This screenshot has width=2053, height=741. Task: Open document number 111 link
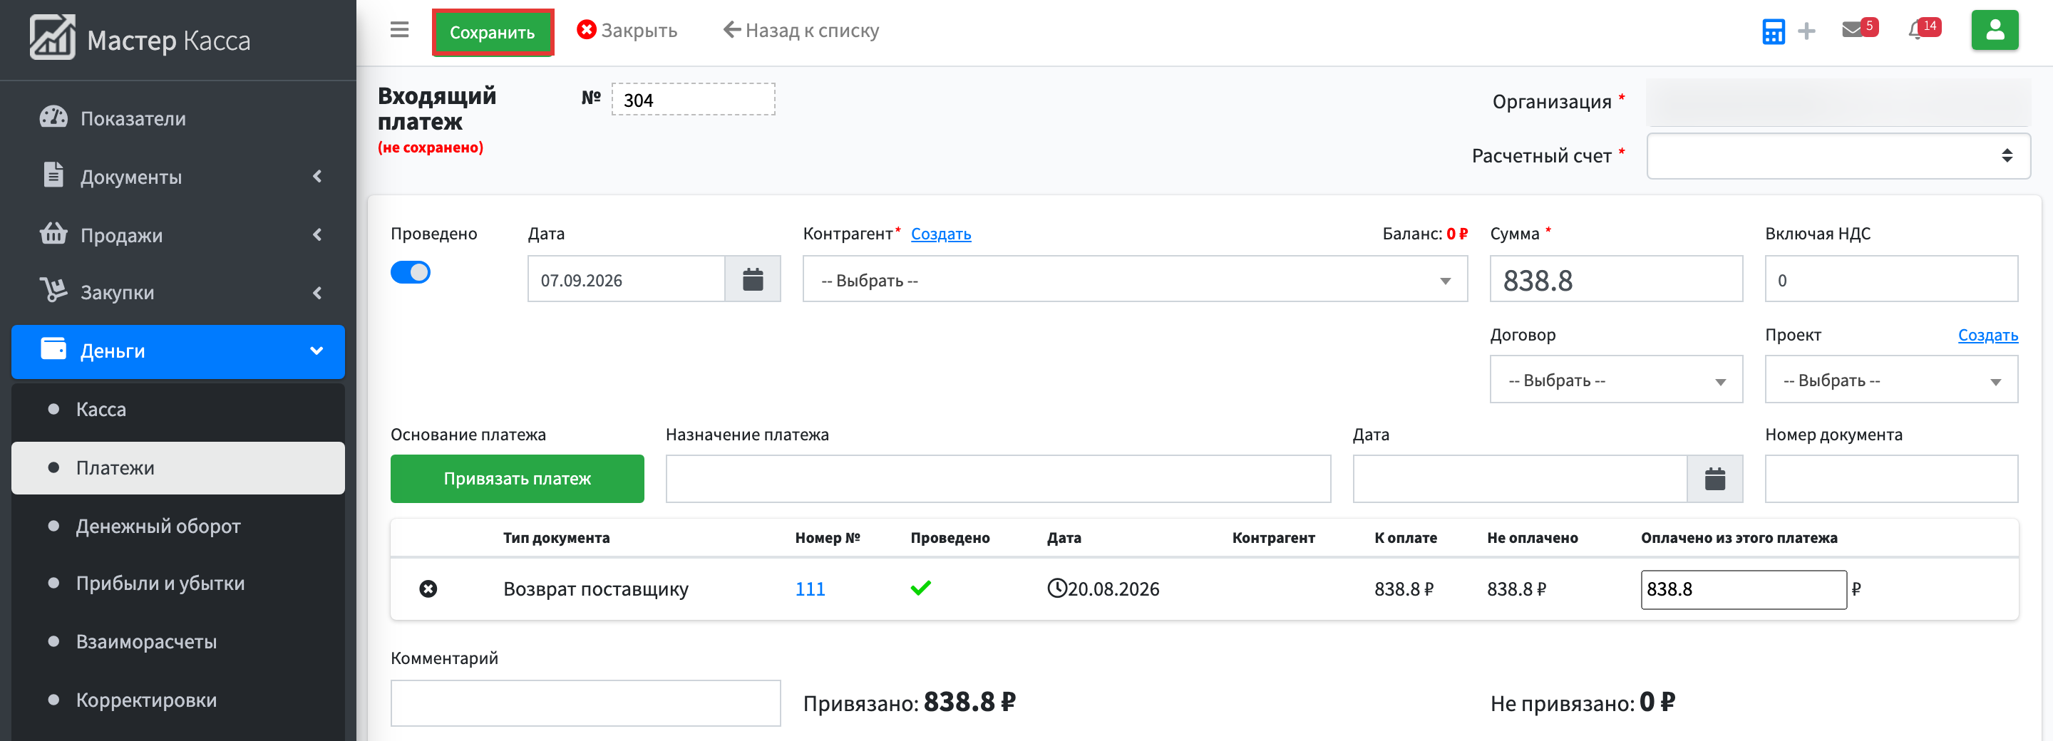pos(810,589)
